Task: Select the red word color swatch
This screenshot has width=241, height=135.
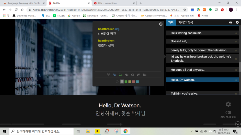Action: point(133,82)
